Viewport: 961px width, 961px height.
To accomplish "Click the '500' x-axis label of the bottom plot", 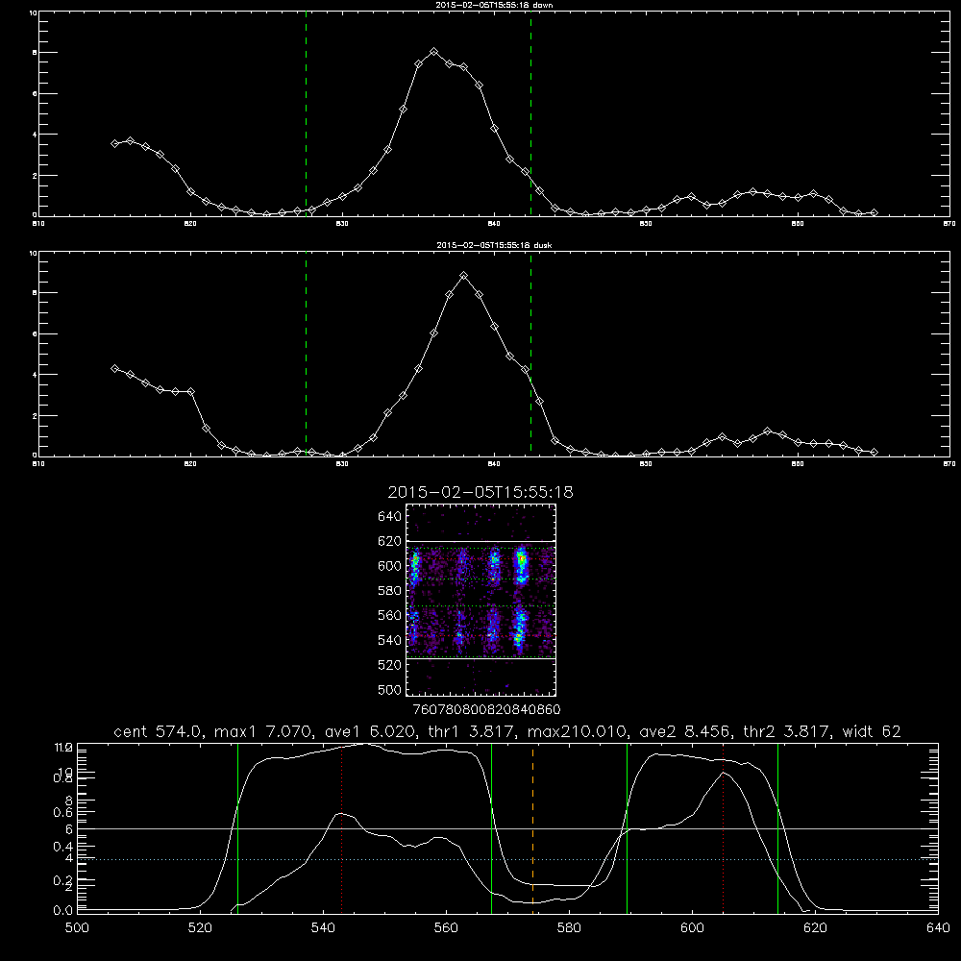I will 77,928.
